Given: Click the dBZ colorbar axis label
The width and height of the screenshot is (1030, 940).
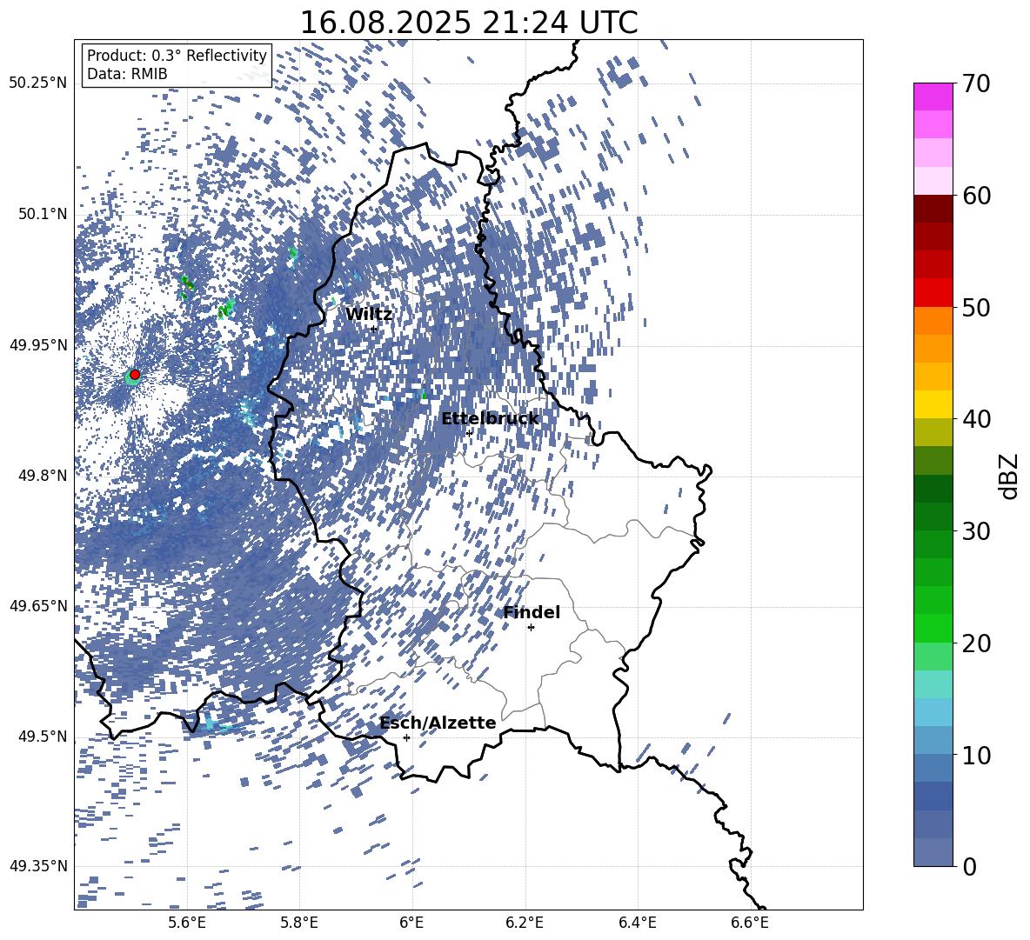Looking at the screenshot, I should tap(1010, 476).
